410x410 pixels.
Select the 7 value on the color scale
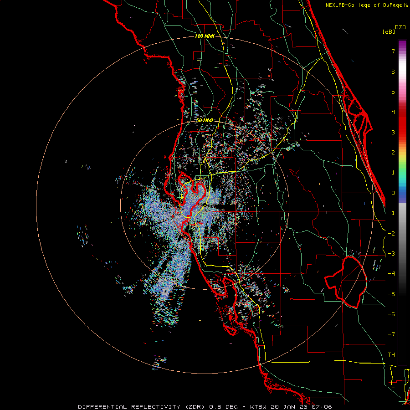(393, 51)
